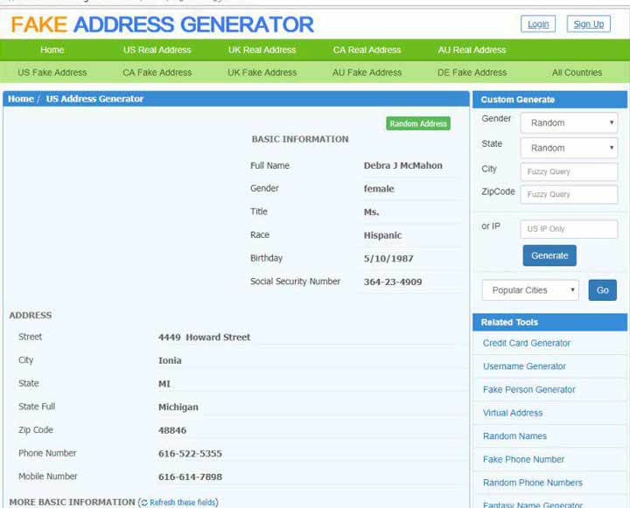Click the Go button

coord(602,290)
